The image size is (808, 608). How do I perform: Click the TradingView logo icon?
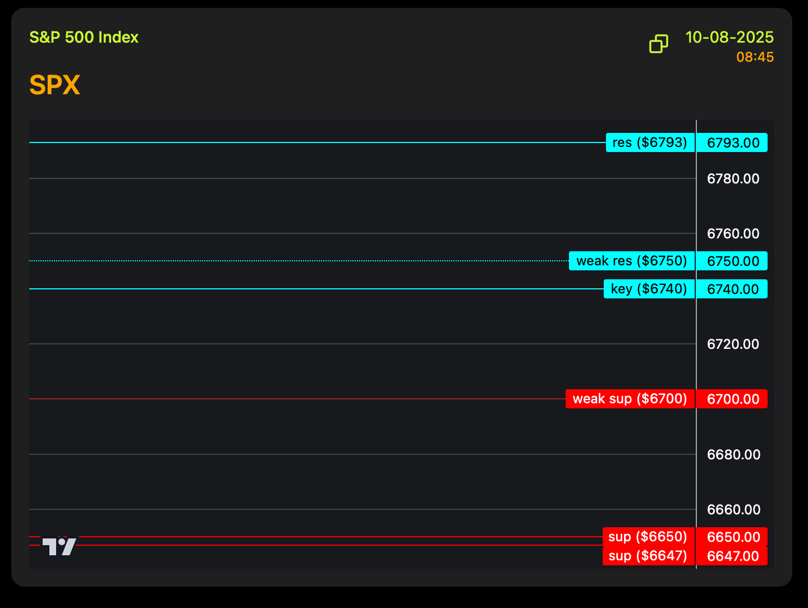[x=59, y=546]
